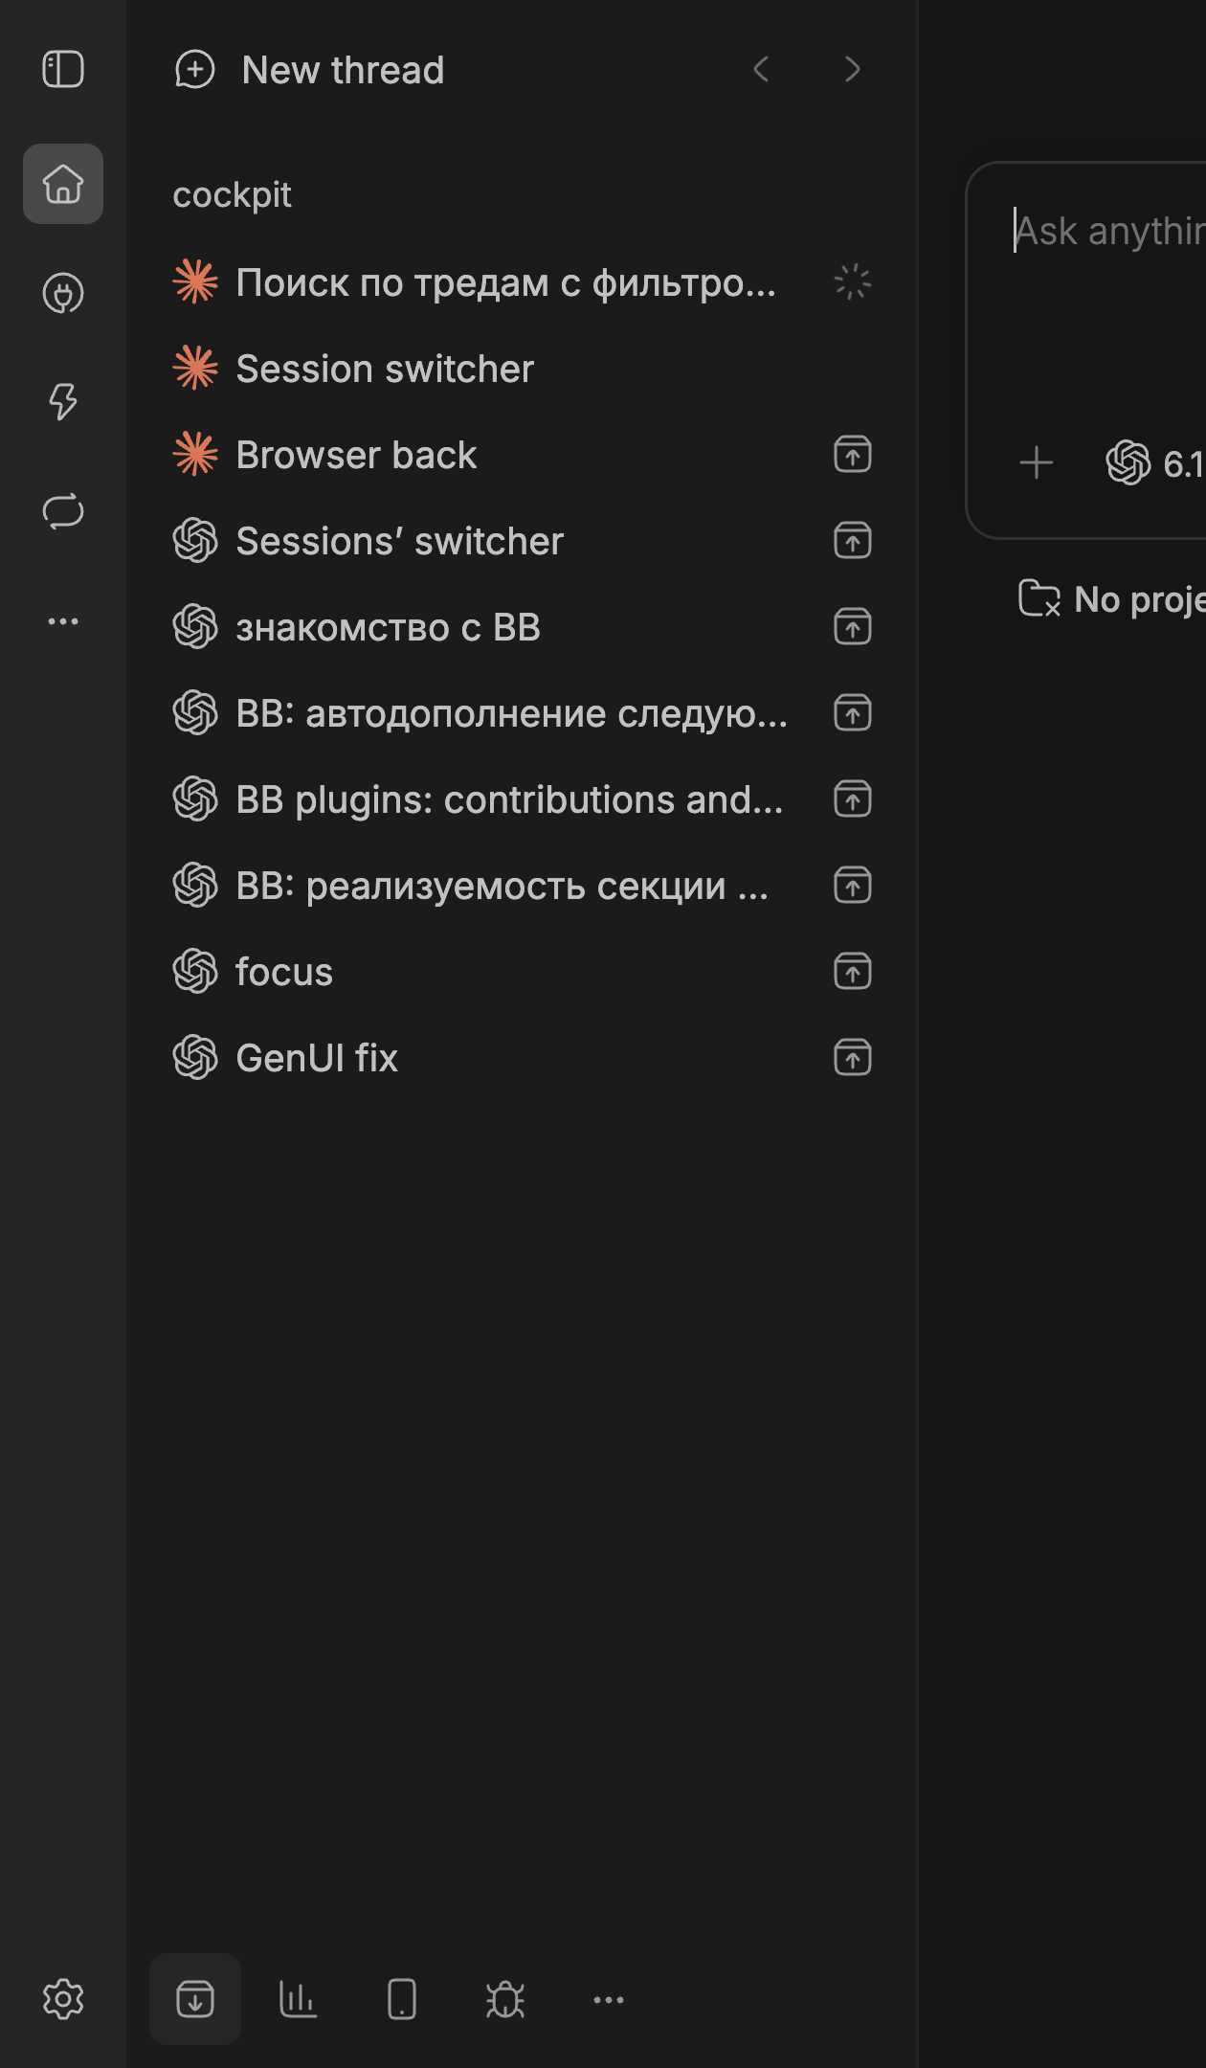Image resolution: width=1206 pixels, height=2068 pixels.
Task: Click the new thread plus bubble icon
Action: click(195, 70)
